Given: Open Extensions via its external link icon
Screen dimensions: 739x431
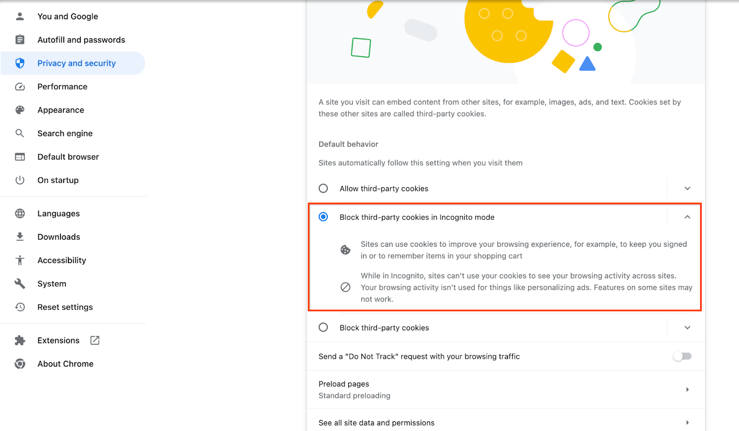Looking at the screenshot, I should [94, 340].
